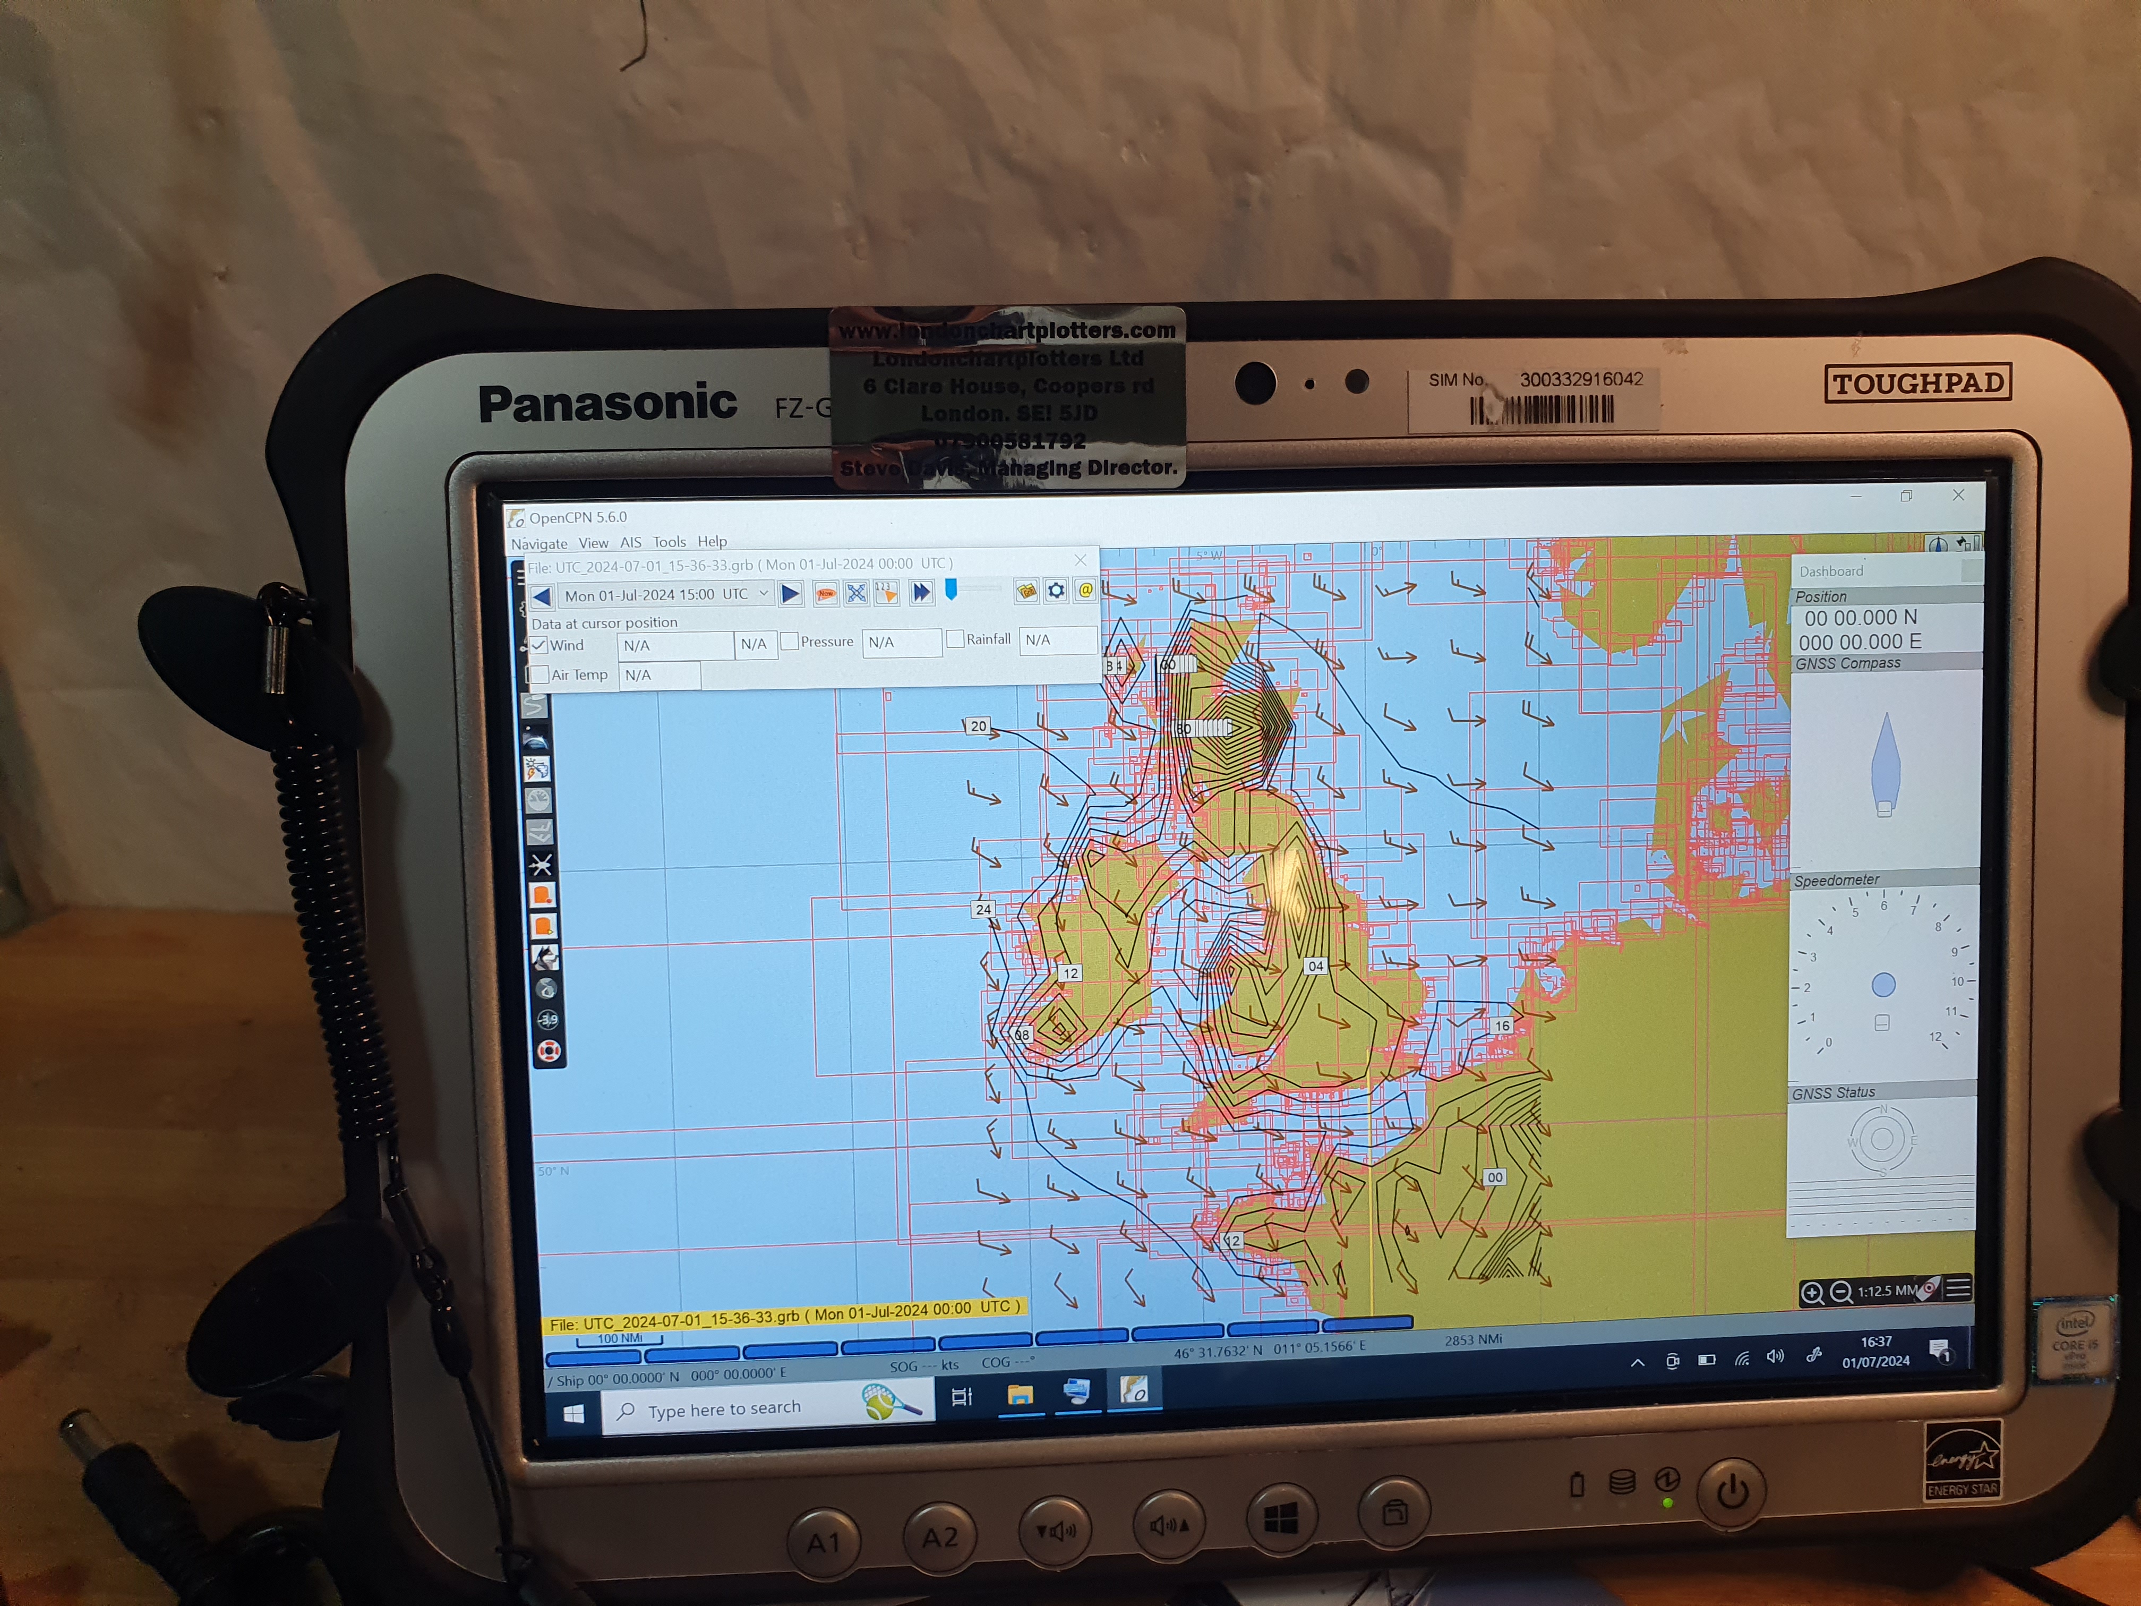
Task: Adjust the GRIB timeline slider handle
Action: pyautogui.click(x=952, y=588)
